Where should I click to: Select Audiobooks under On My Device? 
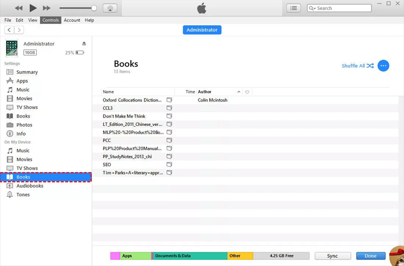[29, 186]
